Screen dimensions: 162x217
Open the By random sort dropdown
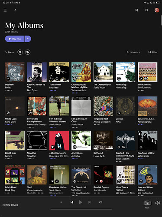click(133, 52)
